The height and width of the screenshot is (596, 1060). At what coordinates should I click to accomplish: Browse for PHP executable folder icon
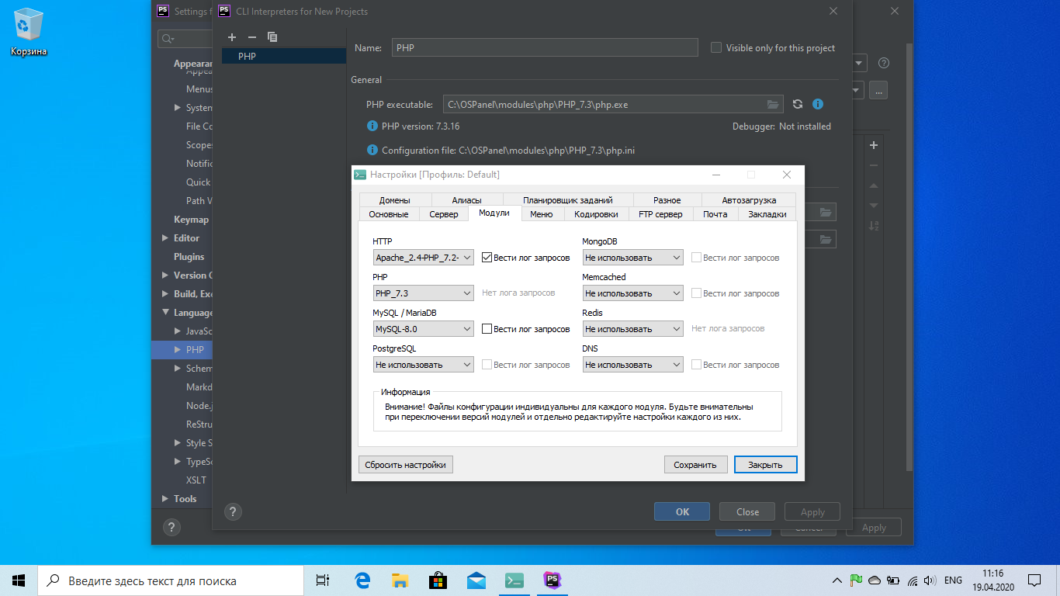tap(773, 104)
